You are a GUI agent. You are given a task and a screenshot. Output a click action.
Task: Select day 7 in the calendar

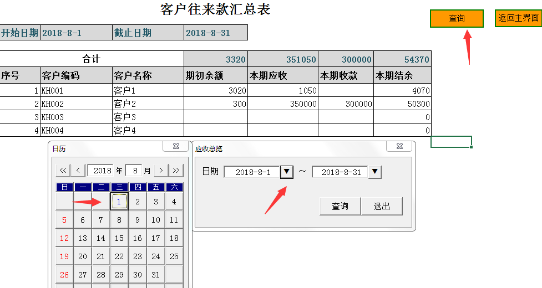pyautogui.click(x=101, y=220)
